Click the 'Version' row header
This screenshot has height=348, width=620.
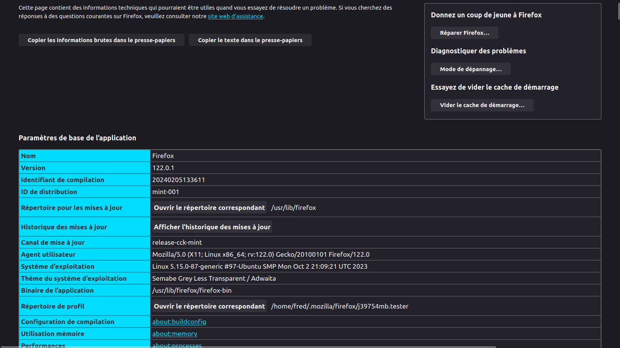tap(84, 168)
